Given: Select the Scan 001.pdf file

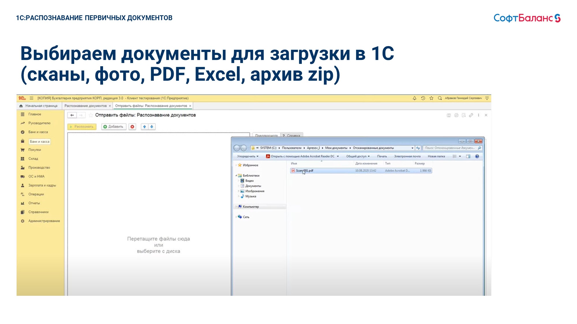Looking at the screenshot, I should click(361, 171).
